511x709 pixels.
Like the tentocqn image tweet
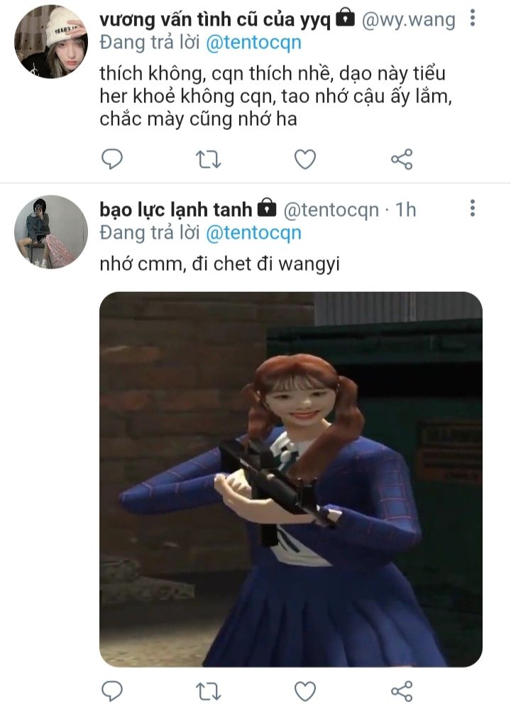[x=305, y=691]
